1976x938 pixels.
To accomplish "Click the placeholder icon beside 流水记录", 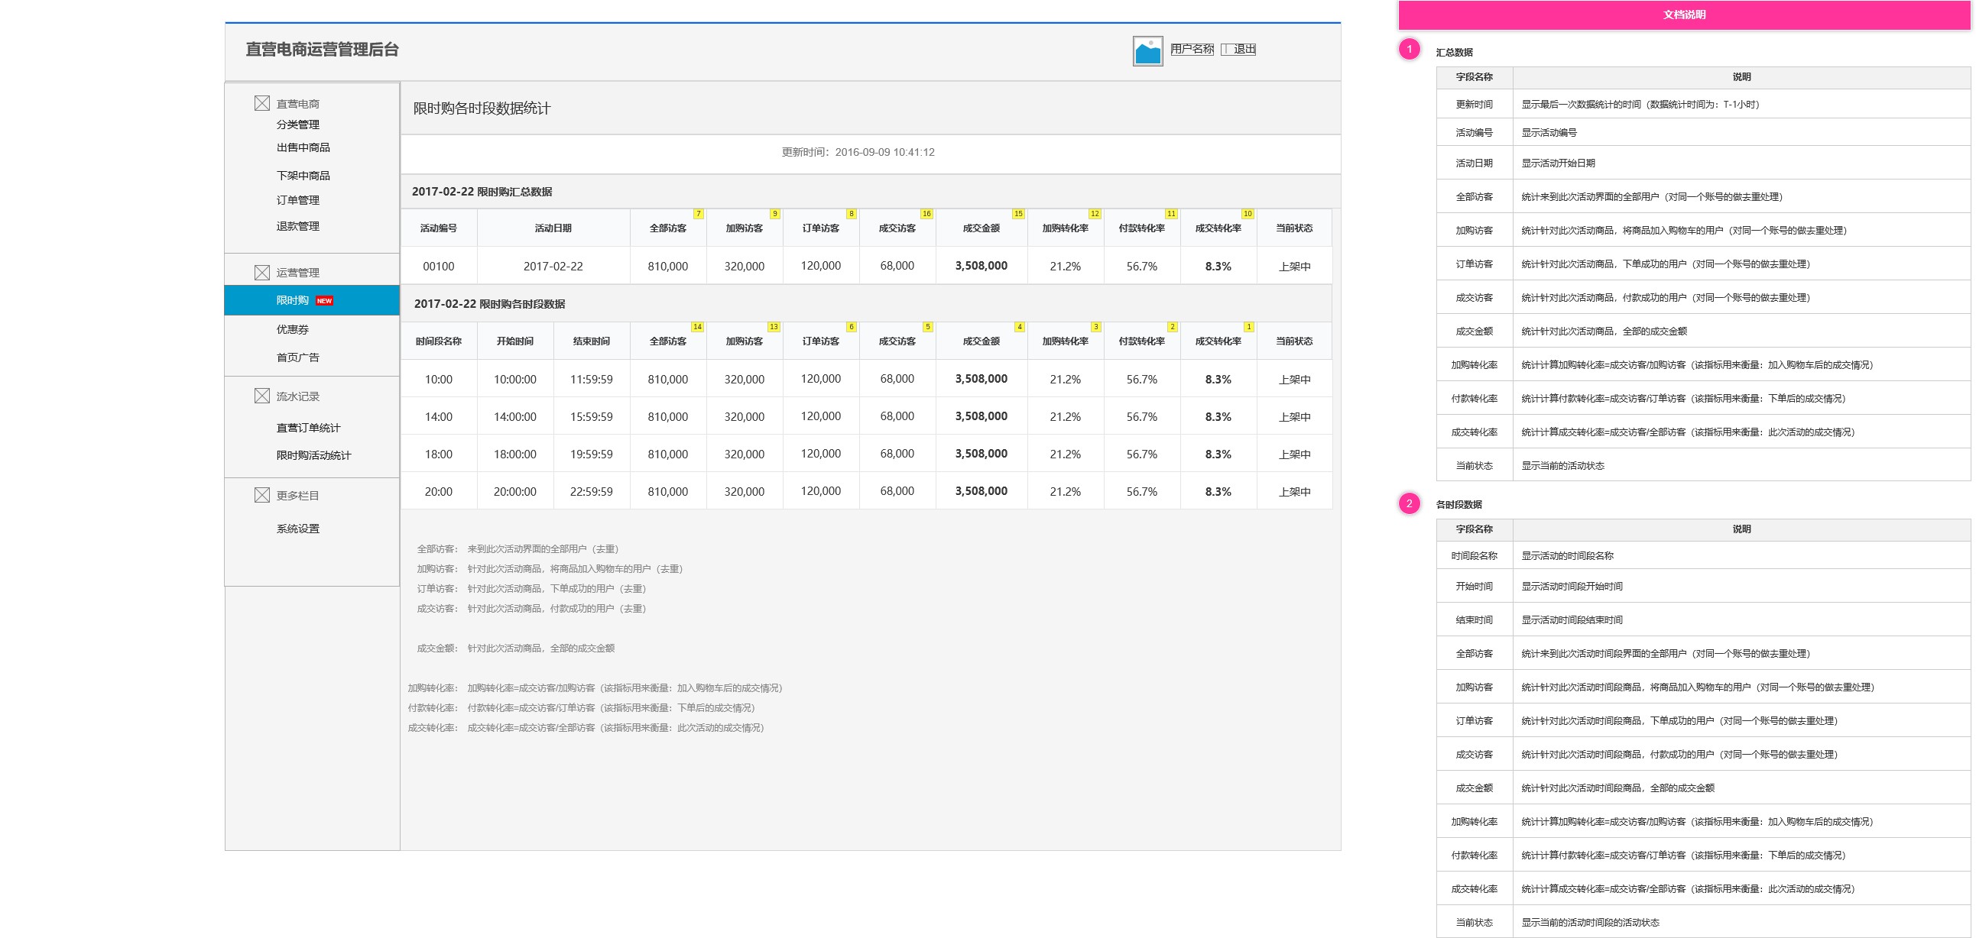I will pyautogui.click(x=262, y=396).
